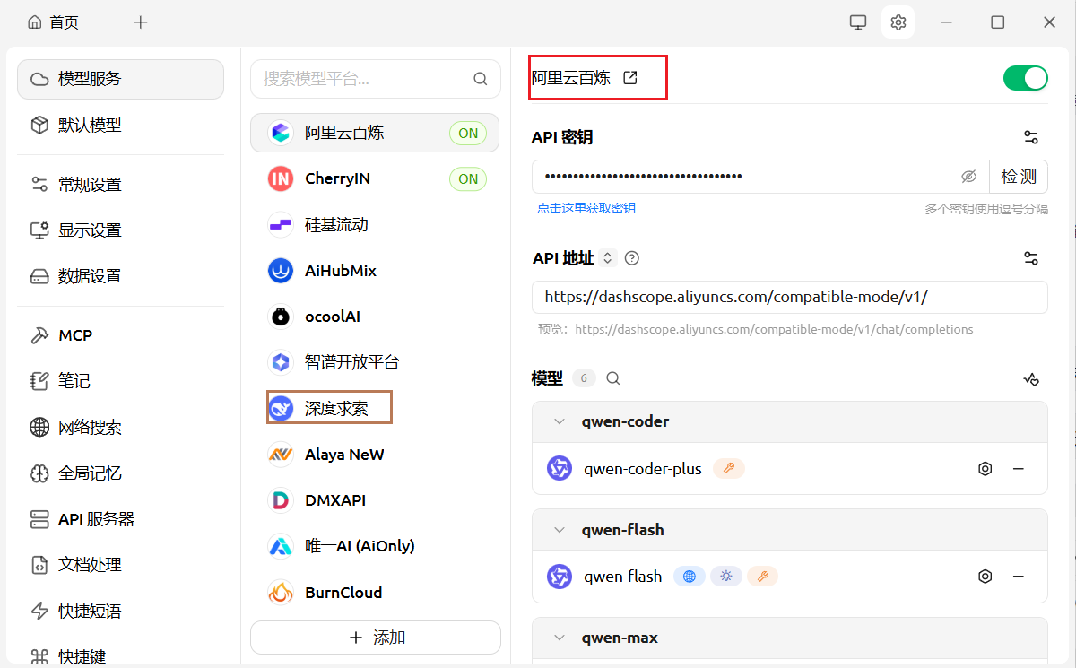Image resolution: width=1076 pixels, height=668 pixels.
Task: Open API 地址 type selector arrows
Action: pos(607,258)
